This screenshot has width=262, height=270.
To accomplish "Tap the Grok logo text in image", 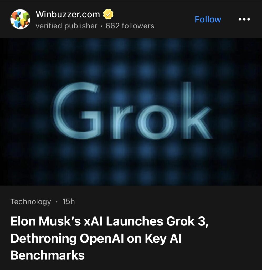I will [x=132, y=111].
